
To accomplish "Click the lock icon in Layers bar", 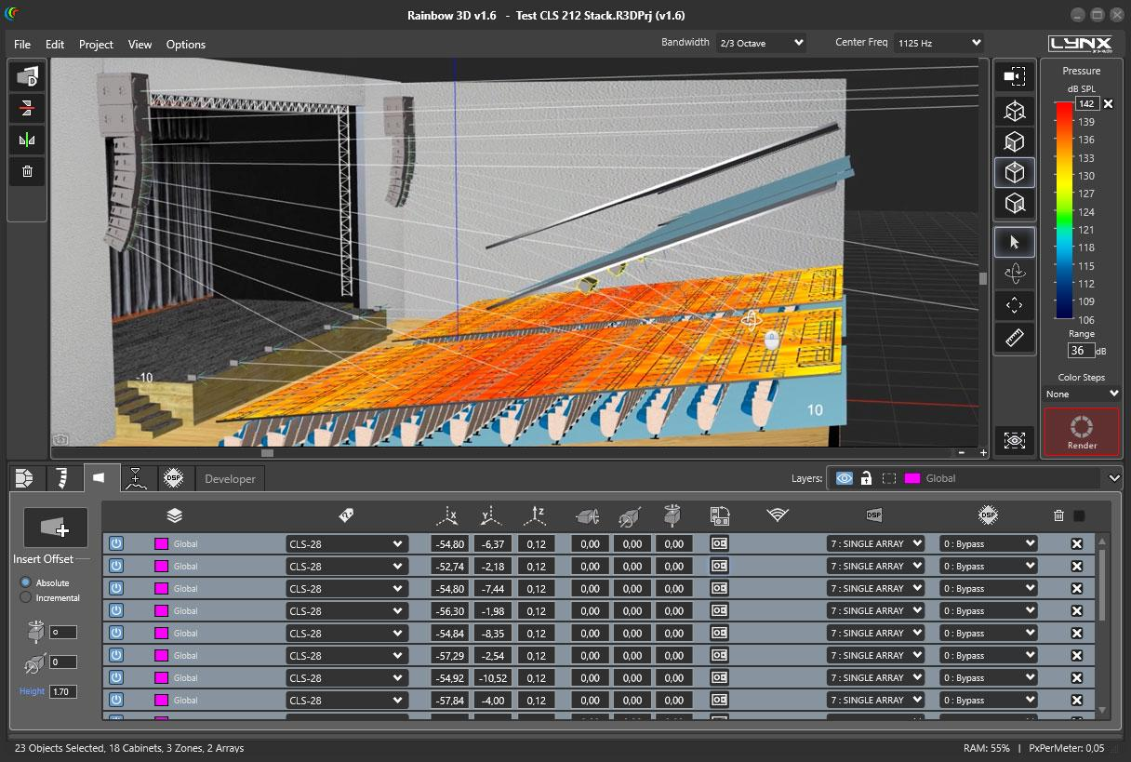I will (x=866, y=478).
